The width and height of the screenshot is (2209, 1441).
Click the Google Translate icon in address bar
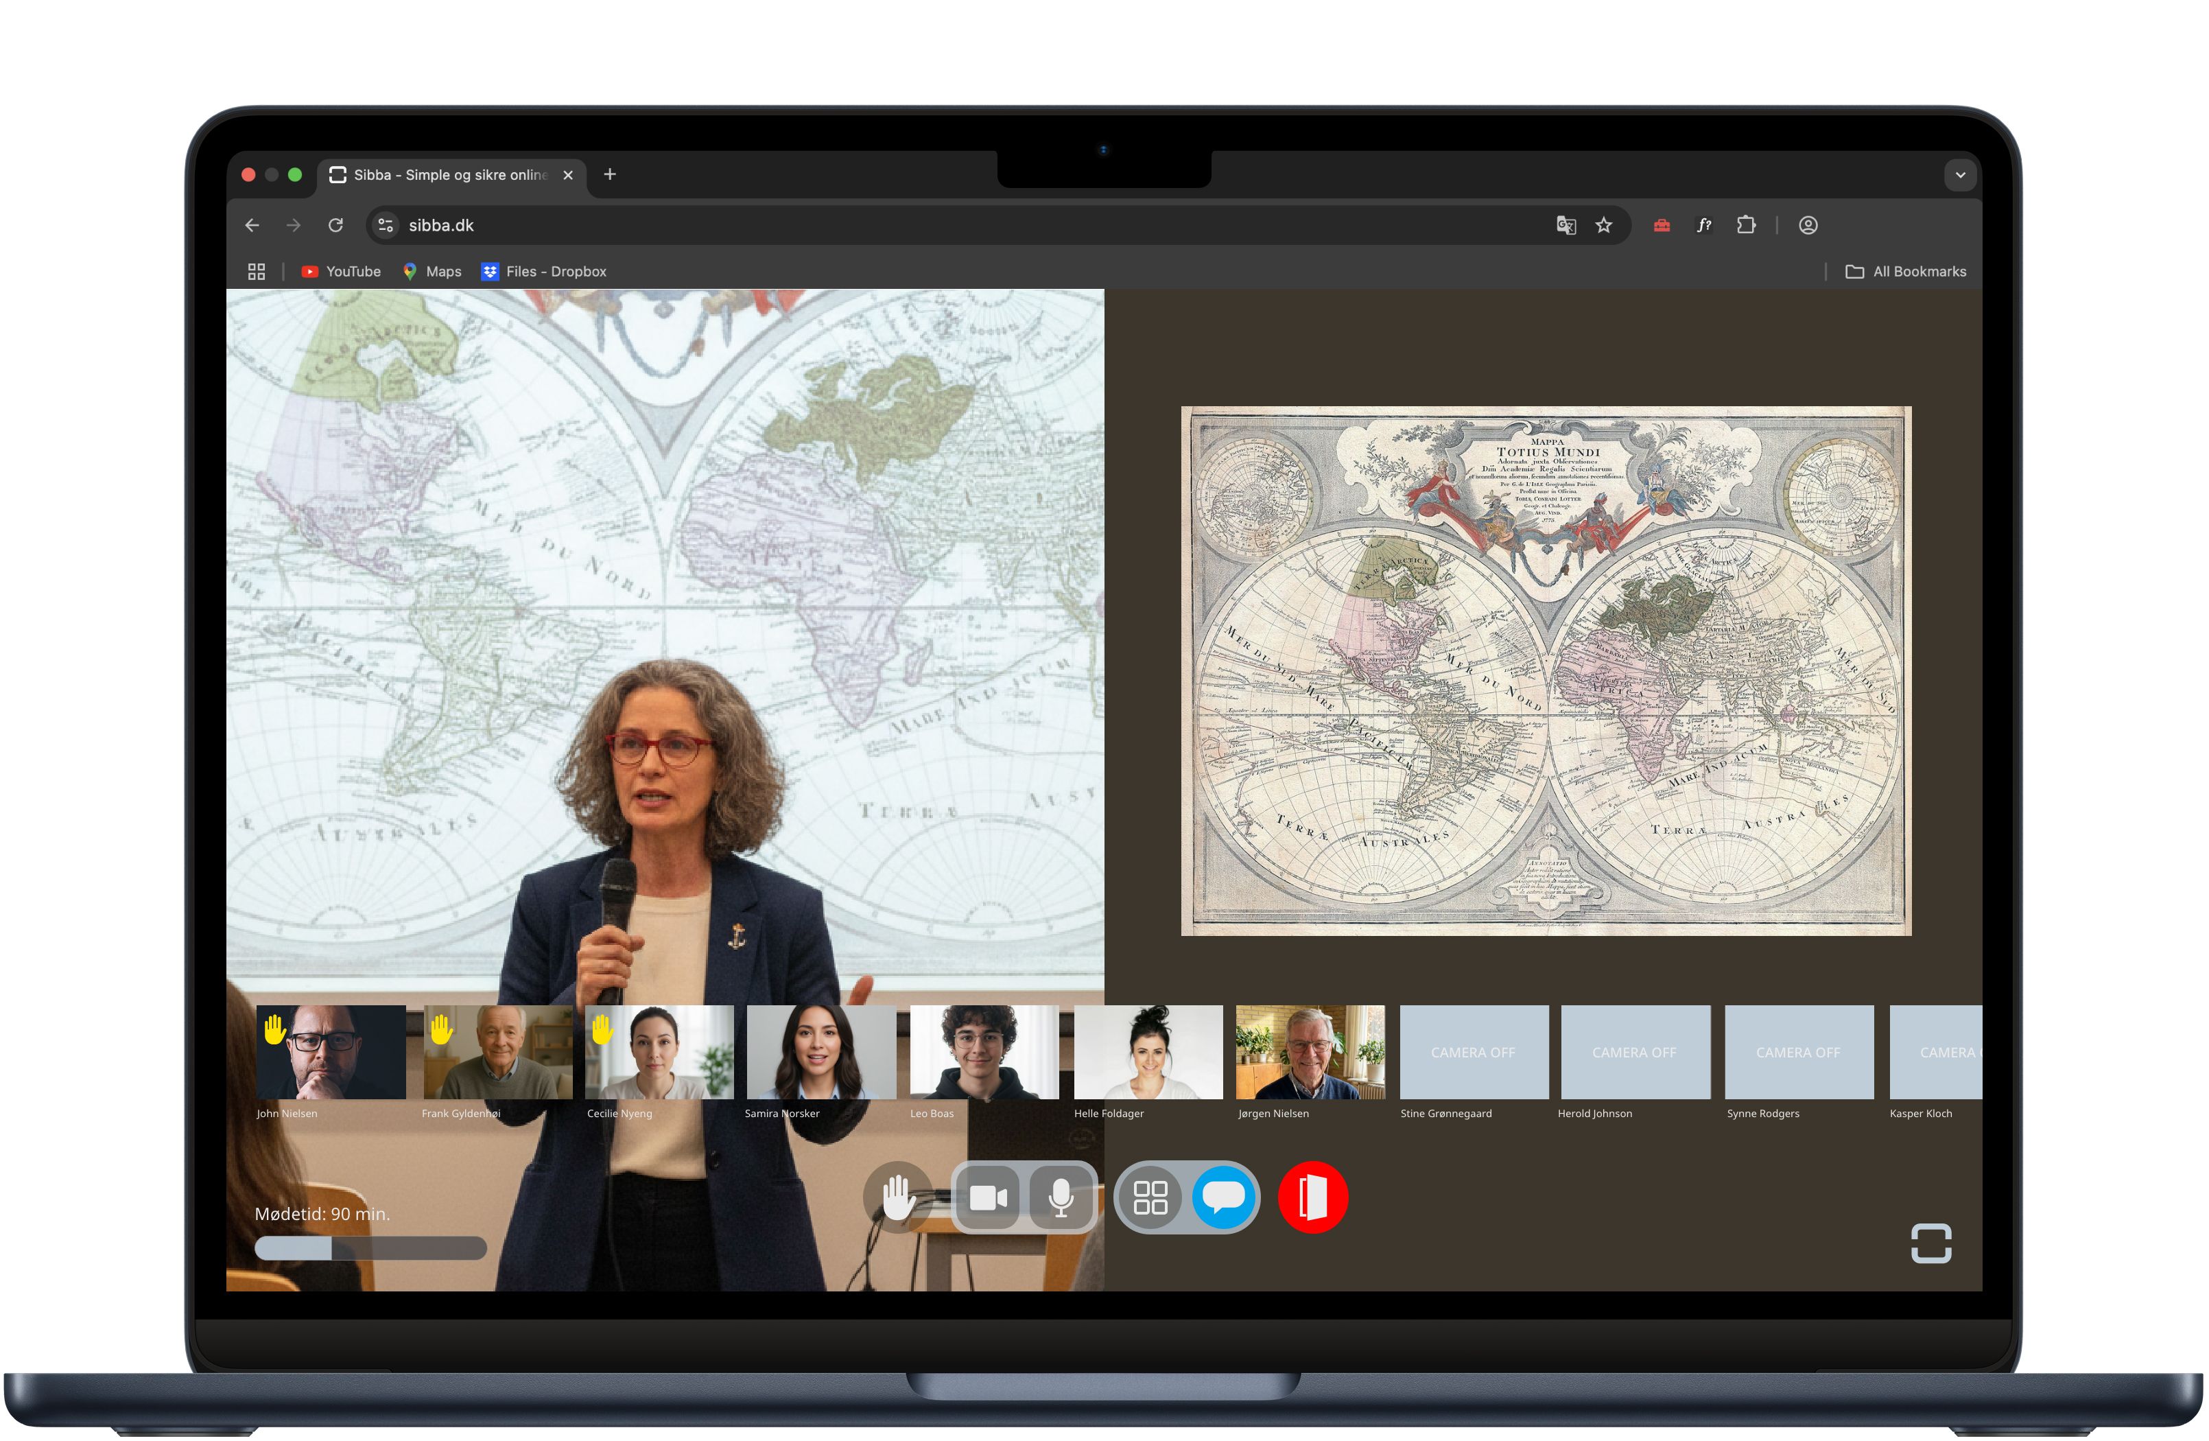pos(1566,226)
